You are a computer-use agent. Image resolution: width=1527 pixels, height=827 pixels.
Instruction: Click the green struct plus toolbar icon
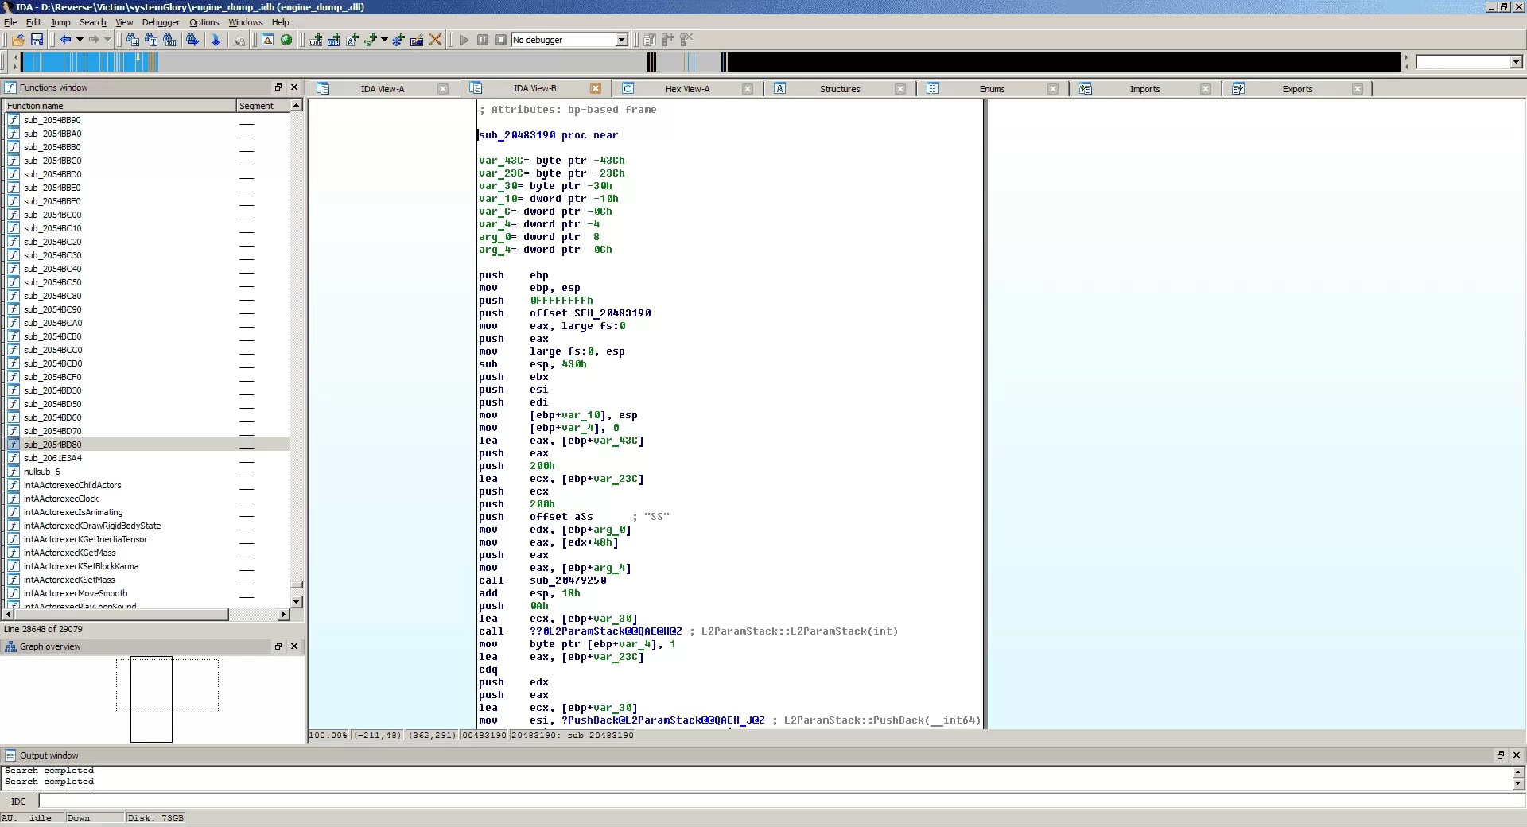371,40
